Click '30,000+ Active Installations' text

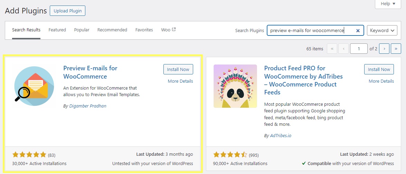click(x=39, y=163)
